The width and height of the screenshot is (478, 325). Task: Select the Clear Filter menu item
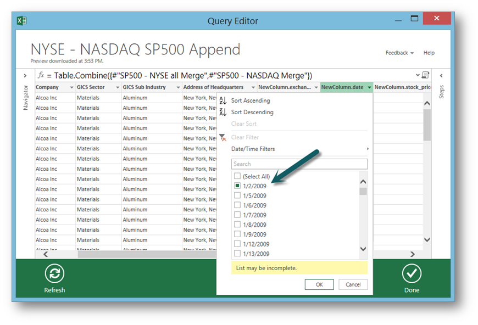pyautogui.click(x=245, y=137)
